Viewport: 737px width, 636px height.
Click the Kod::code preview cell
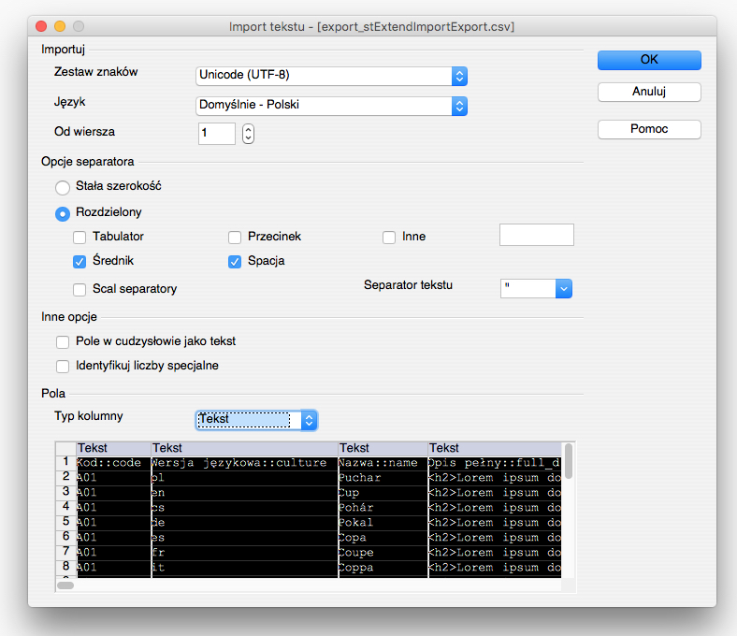coord(113,463)
